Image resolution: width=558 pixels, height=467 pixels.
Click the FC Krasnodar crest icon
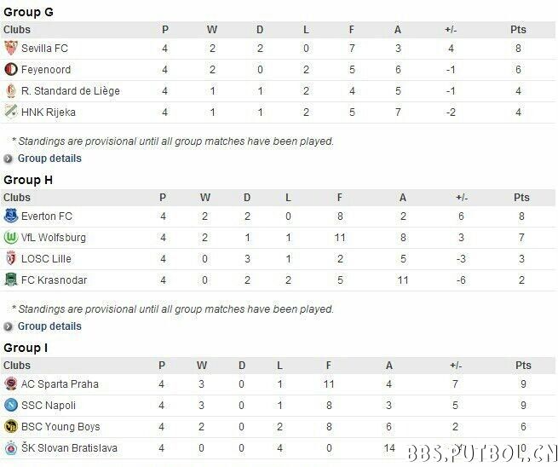(11, 280)
